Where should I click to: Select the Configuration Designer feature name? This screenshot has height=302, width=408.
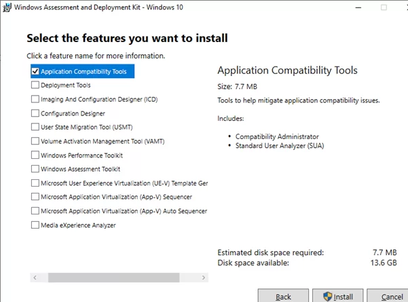pyautogui.click(x=73, y=113)
